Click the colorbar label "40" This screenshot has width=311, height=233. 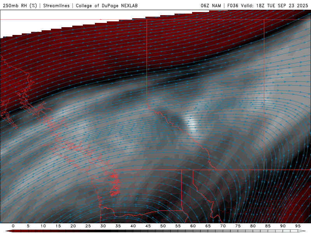point(133,226)
